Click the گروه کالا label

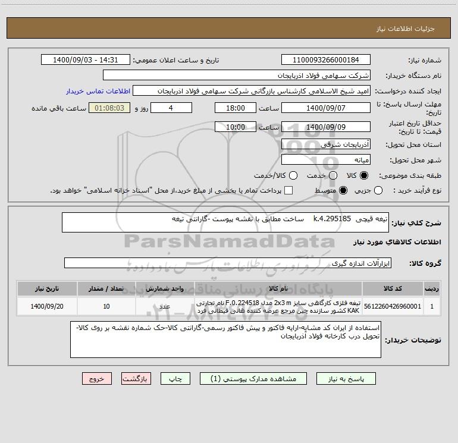425,263
